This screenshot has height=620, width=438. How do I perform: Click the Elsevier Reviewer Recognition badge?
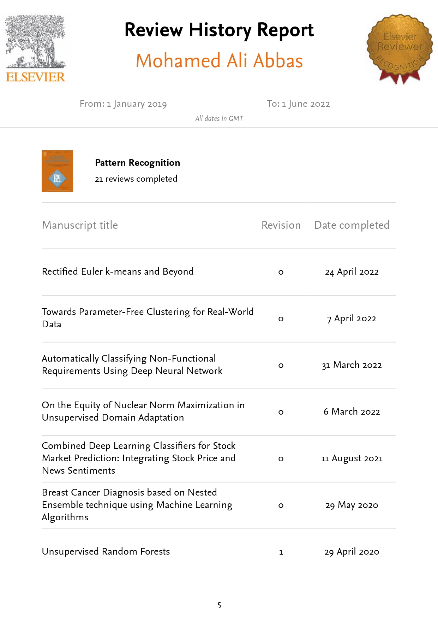pyautogui.click(x=400, y=49)
